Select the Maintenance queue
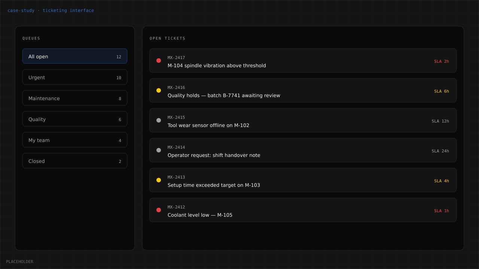 click(75, 98)
